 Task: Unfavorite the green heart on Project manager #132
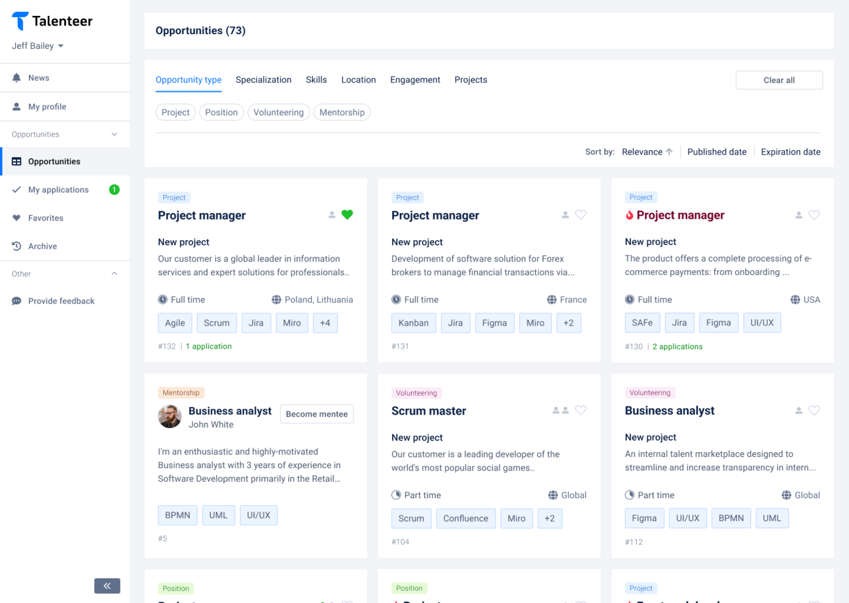point(347,214)
